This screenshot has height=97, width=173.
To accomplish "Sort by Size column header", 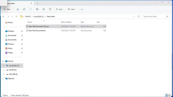I will pos(98,22).
